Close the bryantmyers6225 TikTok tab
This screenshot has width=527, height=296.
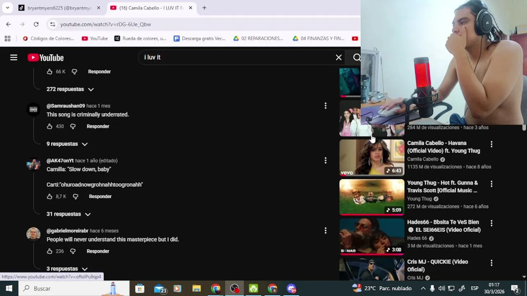98,8
